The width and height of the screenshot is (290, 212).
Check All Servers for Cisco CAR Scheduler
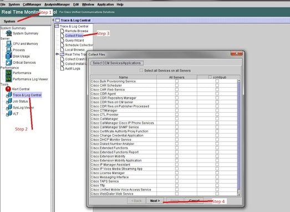pos(177,85)
